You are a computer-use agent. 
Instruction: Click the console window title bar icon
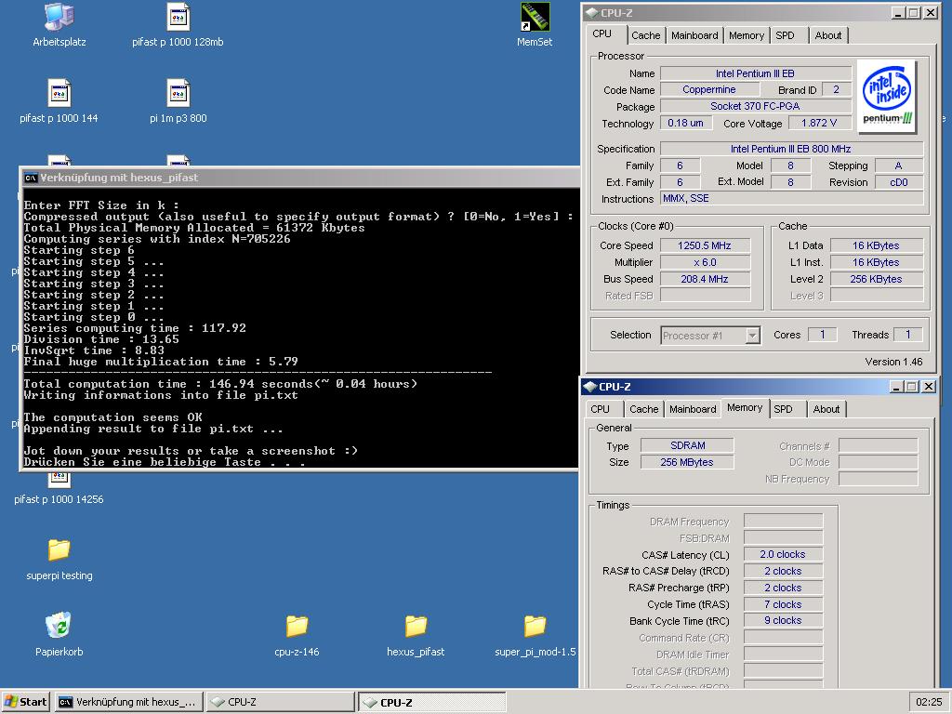tap(31, 178)
